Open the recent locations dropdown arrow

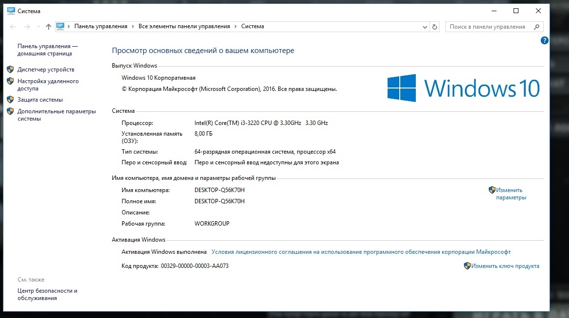pyautogui.click(x=37, y=27)
